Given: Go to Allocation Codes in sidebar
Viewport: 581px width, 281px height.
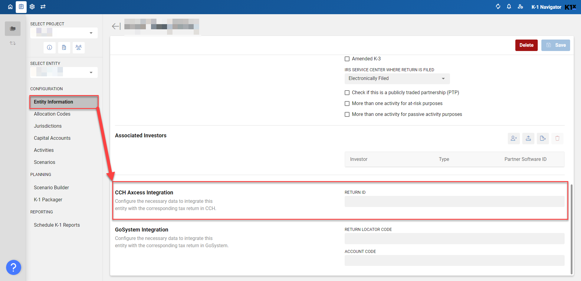Looking at the screenshot, I should click(x=52, y=114).
